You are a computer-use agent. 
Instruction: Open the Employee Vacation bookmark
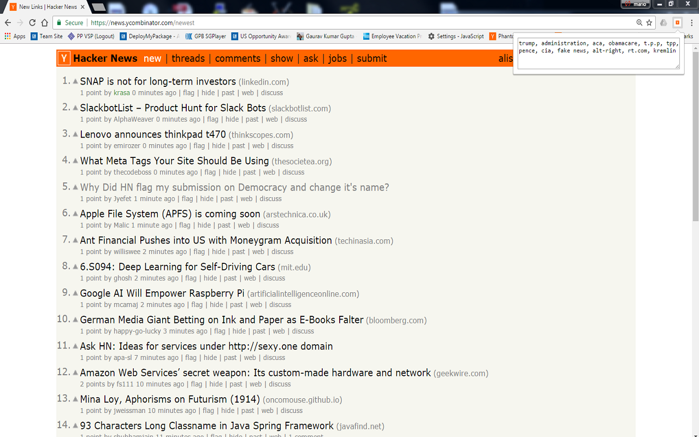[x=392, y=36]
